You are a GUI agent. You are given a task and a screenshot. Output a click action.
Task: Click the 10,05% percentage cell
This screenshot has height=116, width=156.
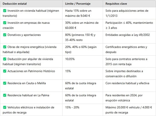coord(82,62)
